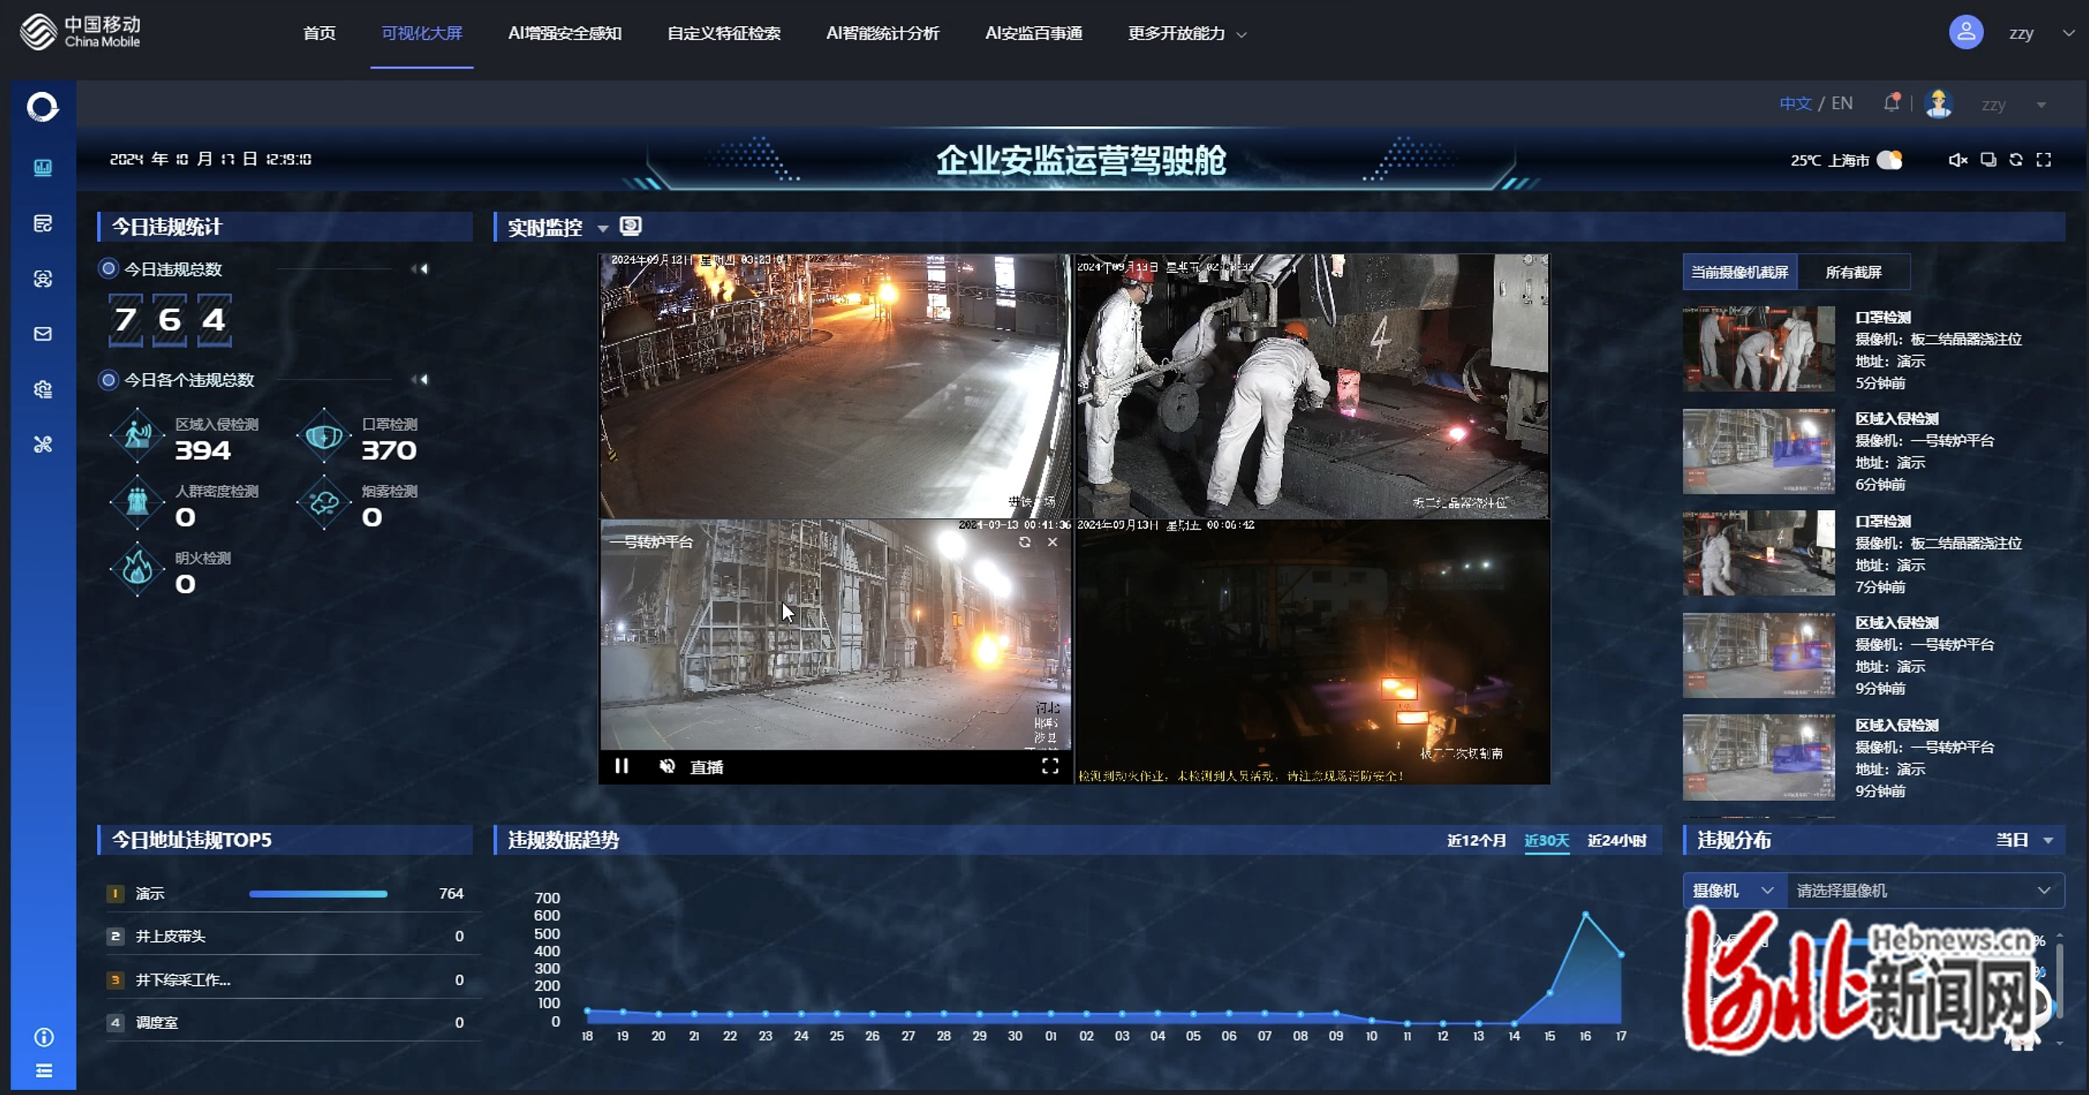Open the 实时监控 dropdown arrow
Screen dimensions: 2089x1095
[x=603, y=228]
